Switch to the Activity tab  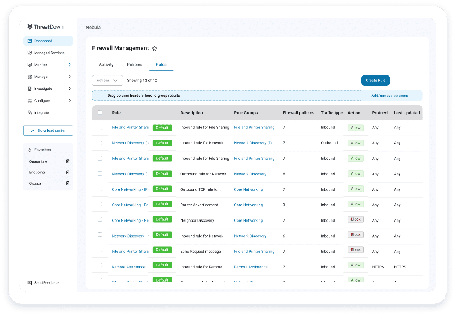[106, 65]
